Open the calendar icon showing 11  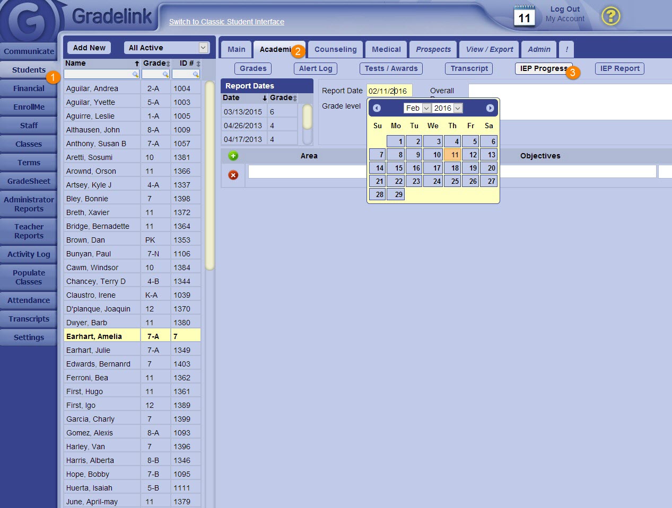tap(524, 16)
